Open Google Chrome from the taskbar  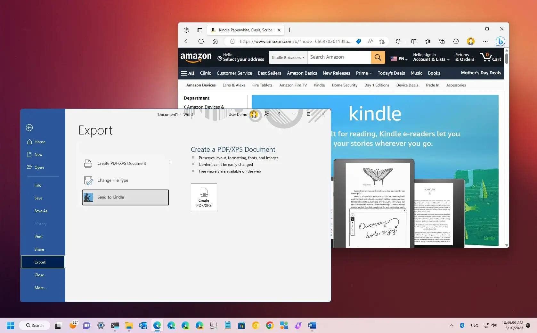point(270,325)
